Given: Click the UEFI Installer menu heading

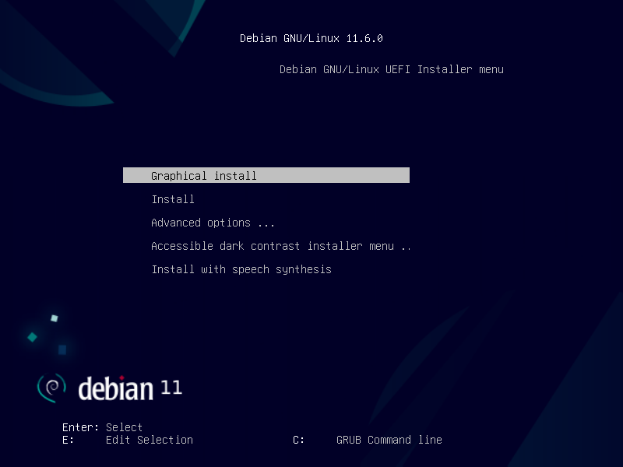Looking at the screenshot, I should tap(392, 69).
